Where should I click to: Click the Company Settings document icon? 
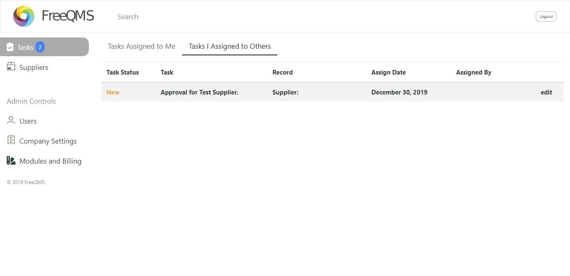click(11, 140)
